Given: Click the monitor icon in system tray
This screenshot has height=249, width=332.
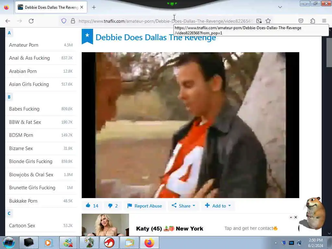Looking at the screenshot, I should tap(291, 243).
